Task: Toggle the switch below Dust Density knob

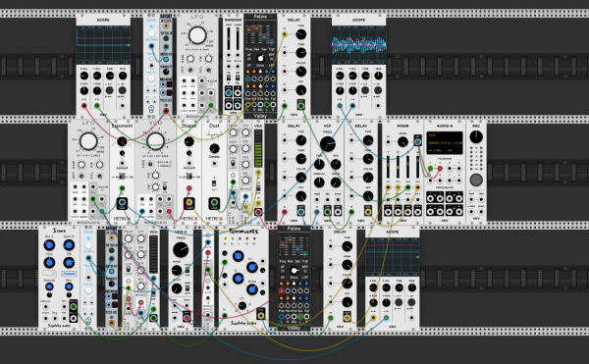Action: pos(214,183)
